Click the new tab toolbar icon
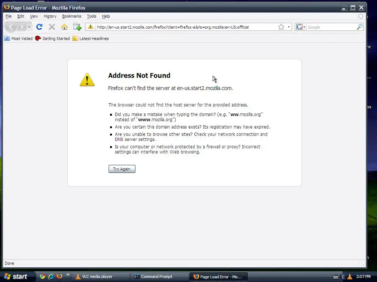The image size is (377, 282). [x=77, y=27]
